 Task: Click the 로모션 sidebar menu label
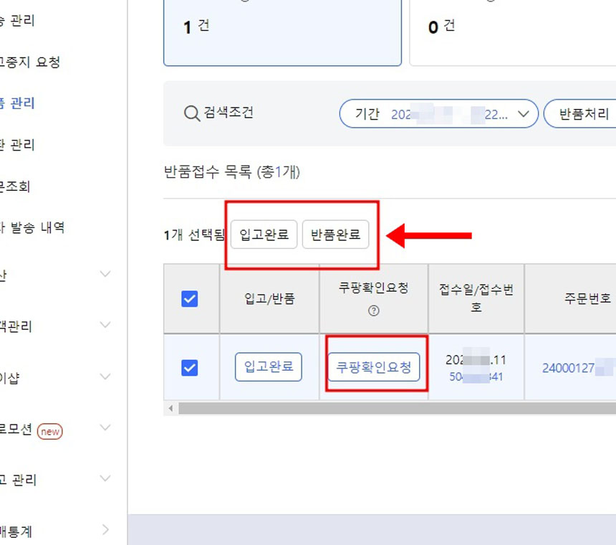(x=16, y=429)
